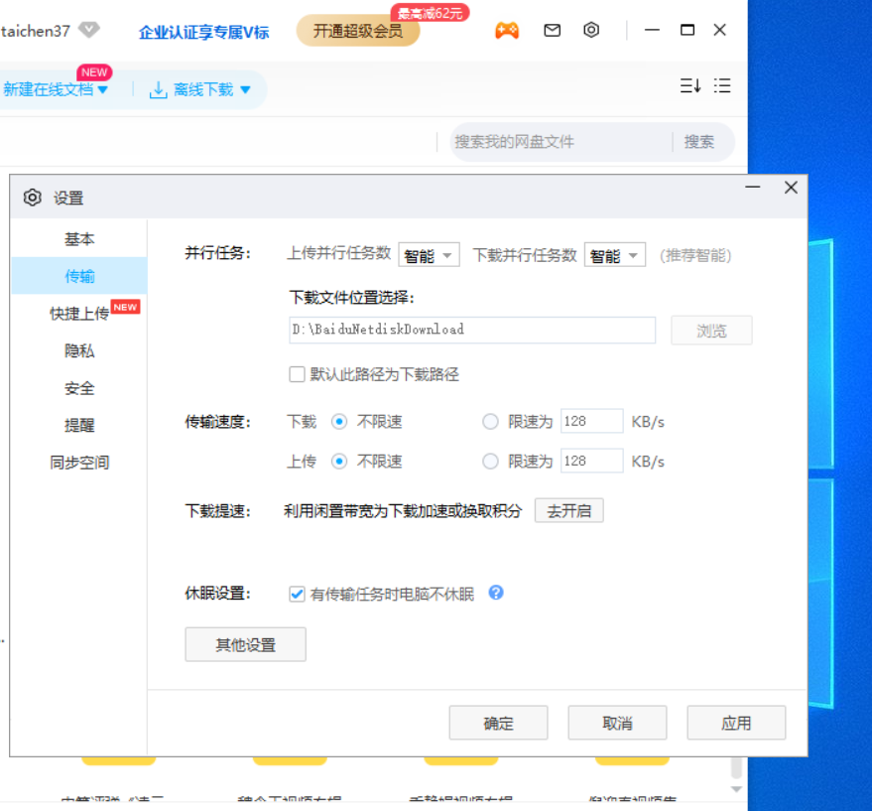Confirm with the 确定 button

[498, 723]
